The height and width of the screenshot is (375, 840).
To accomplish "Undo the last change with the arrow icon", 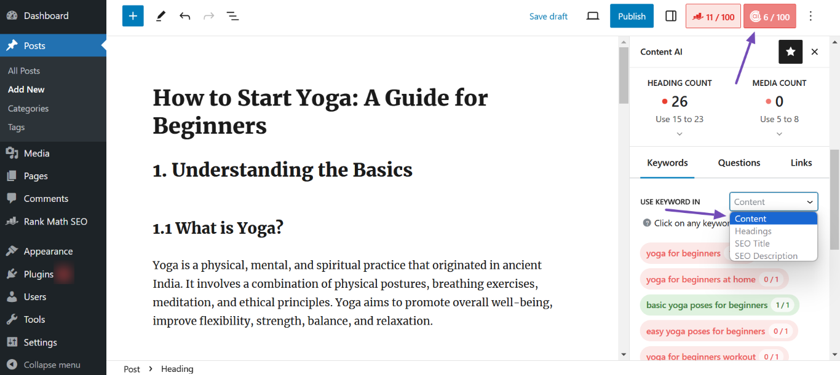I will 184,16.
